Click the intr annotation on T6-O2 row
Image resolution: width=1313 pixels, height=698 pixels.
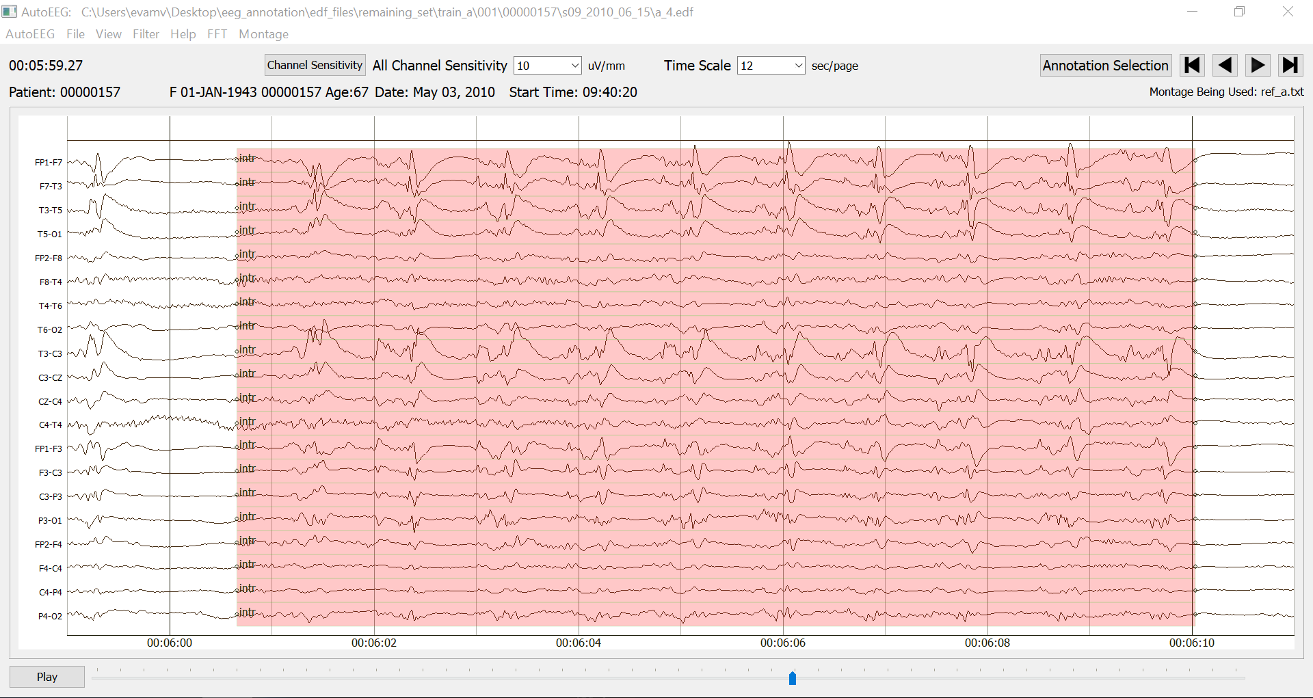pos(247,325)
